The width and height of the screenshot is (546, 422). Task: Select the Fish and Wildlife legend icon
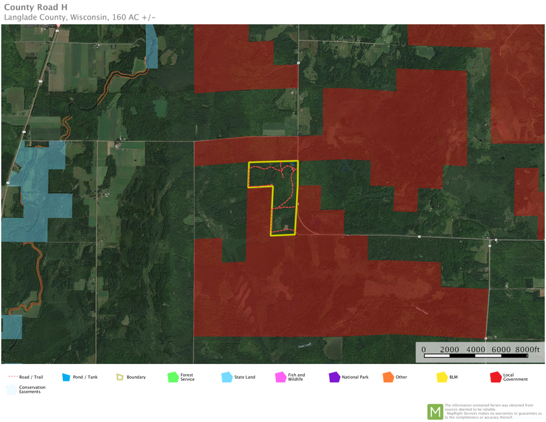coord(280,377)
